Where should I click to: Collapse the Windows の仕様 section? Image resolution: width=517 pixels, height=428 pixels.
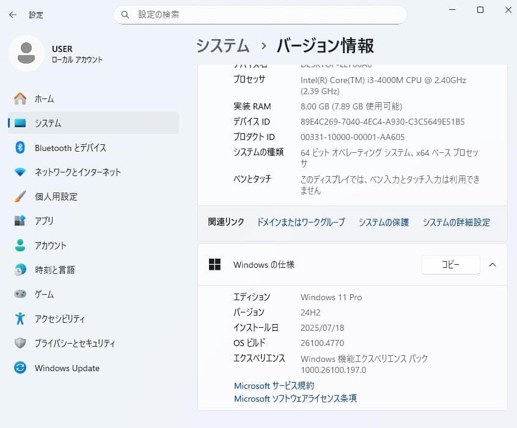click(493, 265)
